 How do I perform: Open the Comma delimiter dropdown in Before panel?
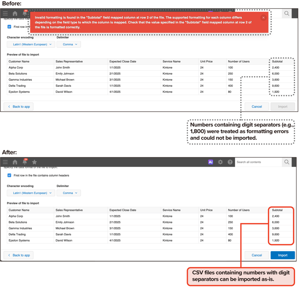69,44
